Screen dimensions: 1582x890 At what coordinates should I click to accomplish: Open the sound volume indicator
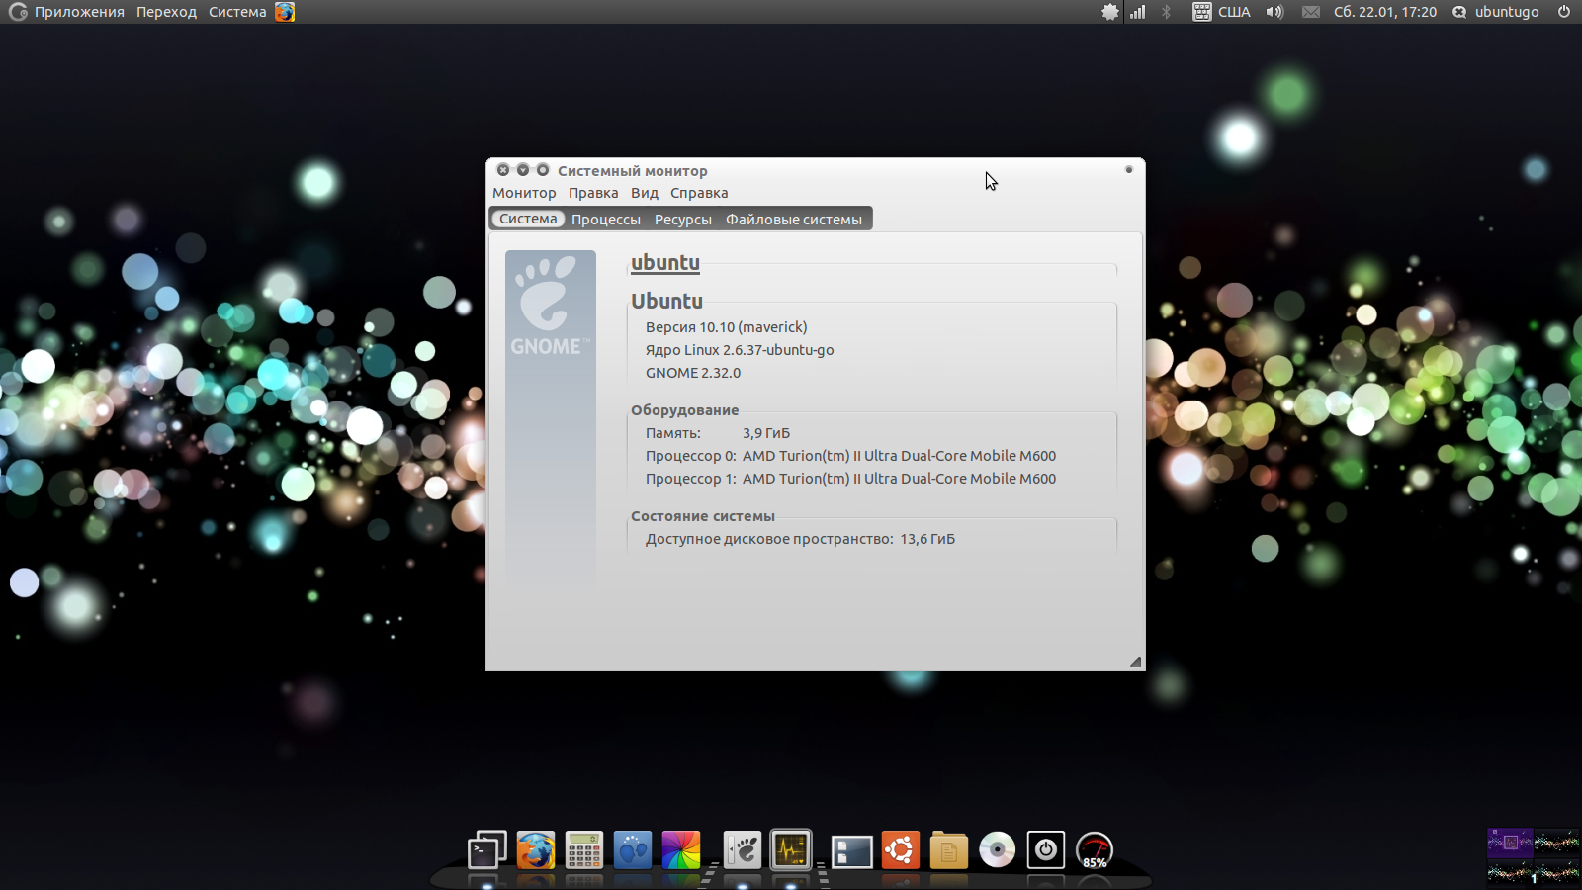[1275, 12]
